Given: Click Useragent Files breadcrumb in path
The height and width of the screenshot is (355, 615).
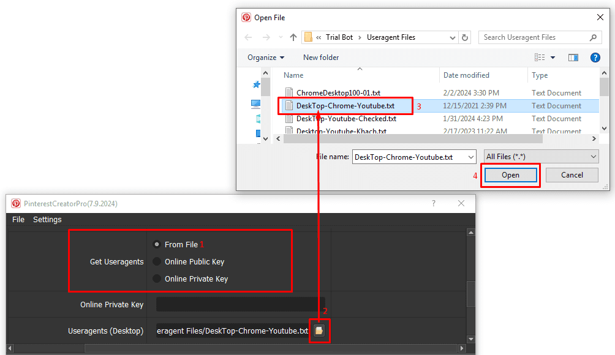Looking at the screenshot, I should (x=391, y=37).
